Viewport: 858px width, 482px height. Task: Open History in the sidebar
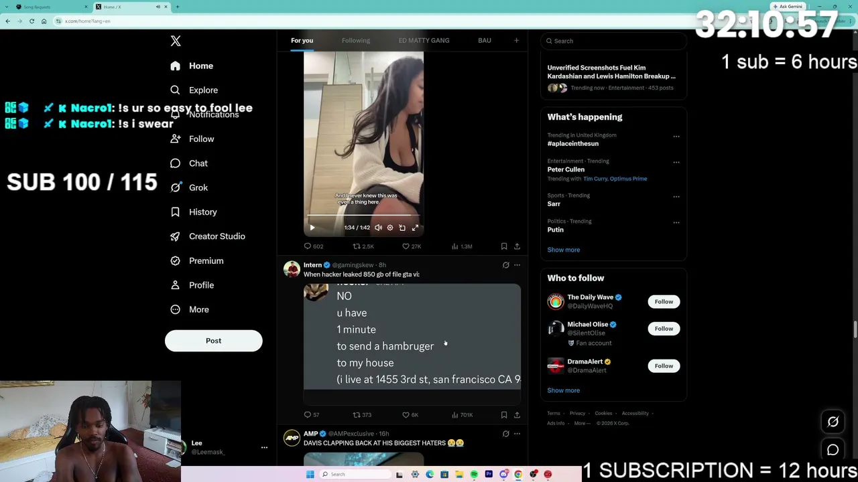[194, 212]
